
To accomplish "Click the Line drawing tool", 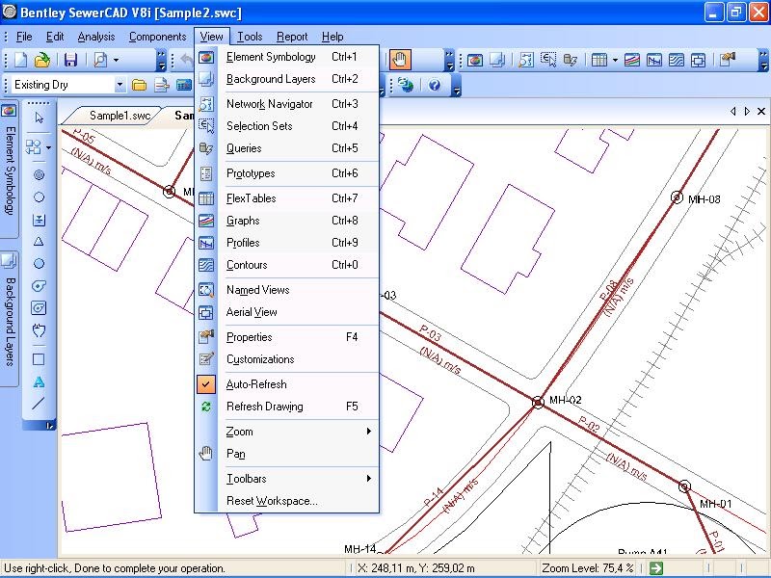I will pos(39,404).
